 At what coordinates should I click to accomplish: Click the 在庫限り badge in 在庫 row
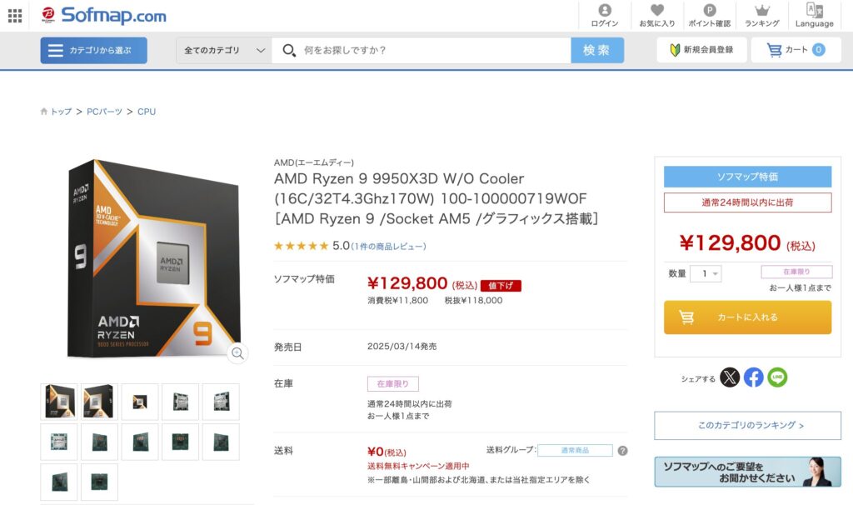tap(393, 383)
